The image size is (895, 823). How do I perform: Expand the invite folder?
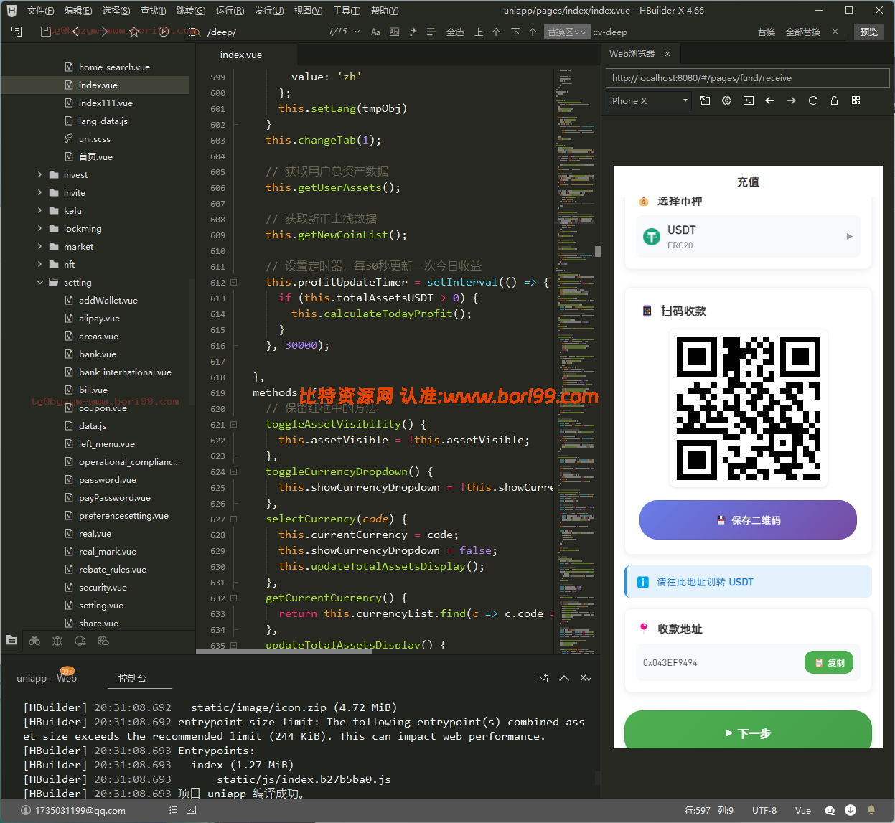click(x=40, y=192)
